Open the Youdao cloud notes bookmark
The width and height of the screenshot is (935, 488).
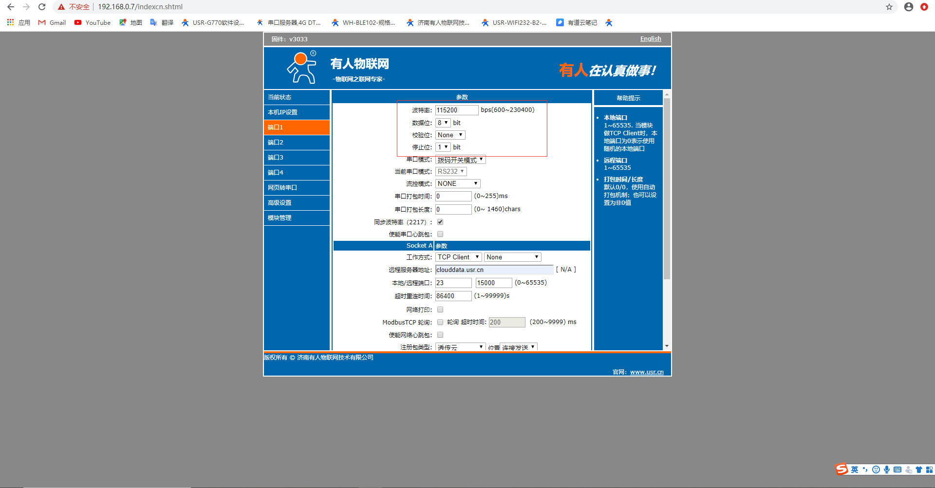(577, 22)
